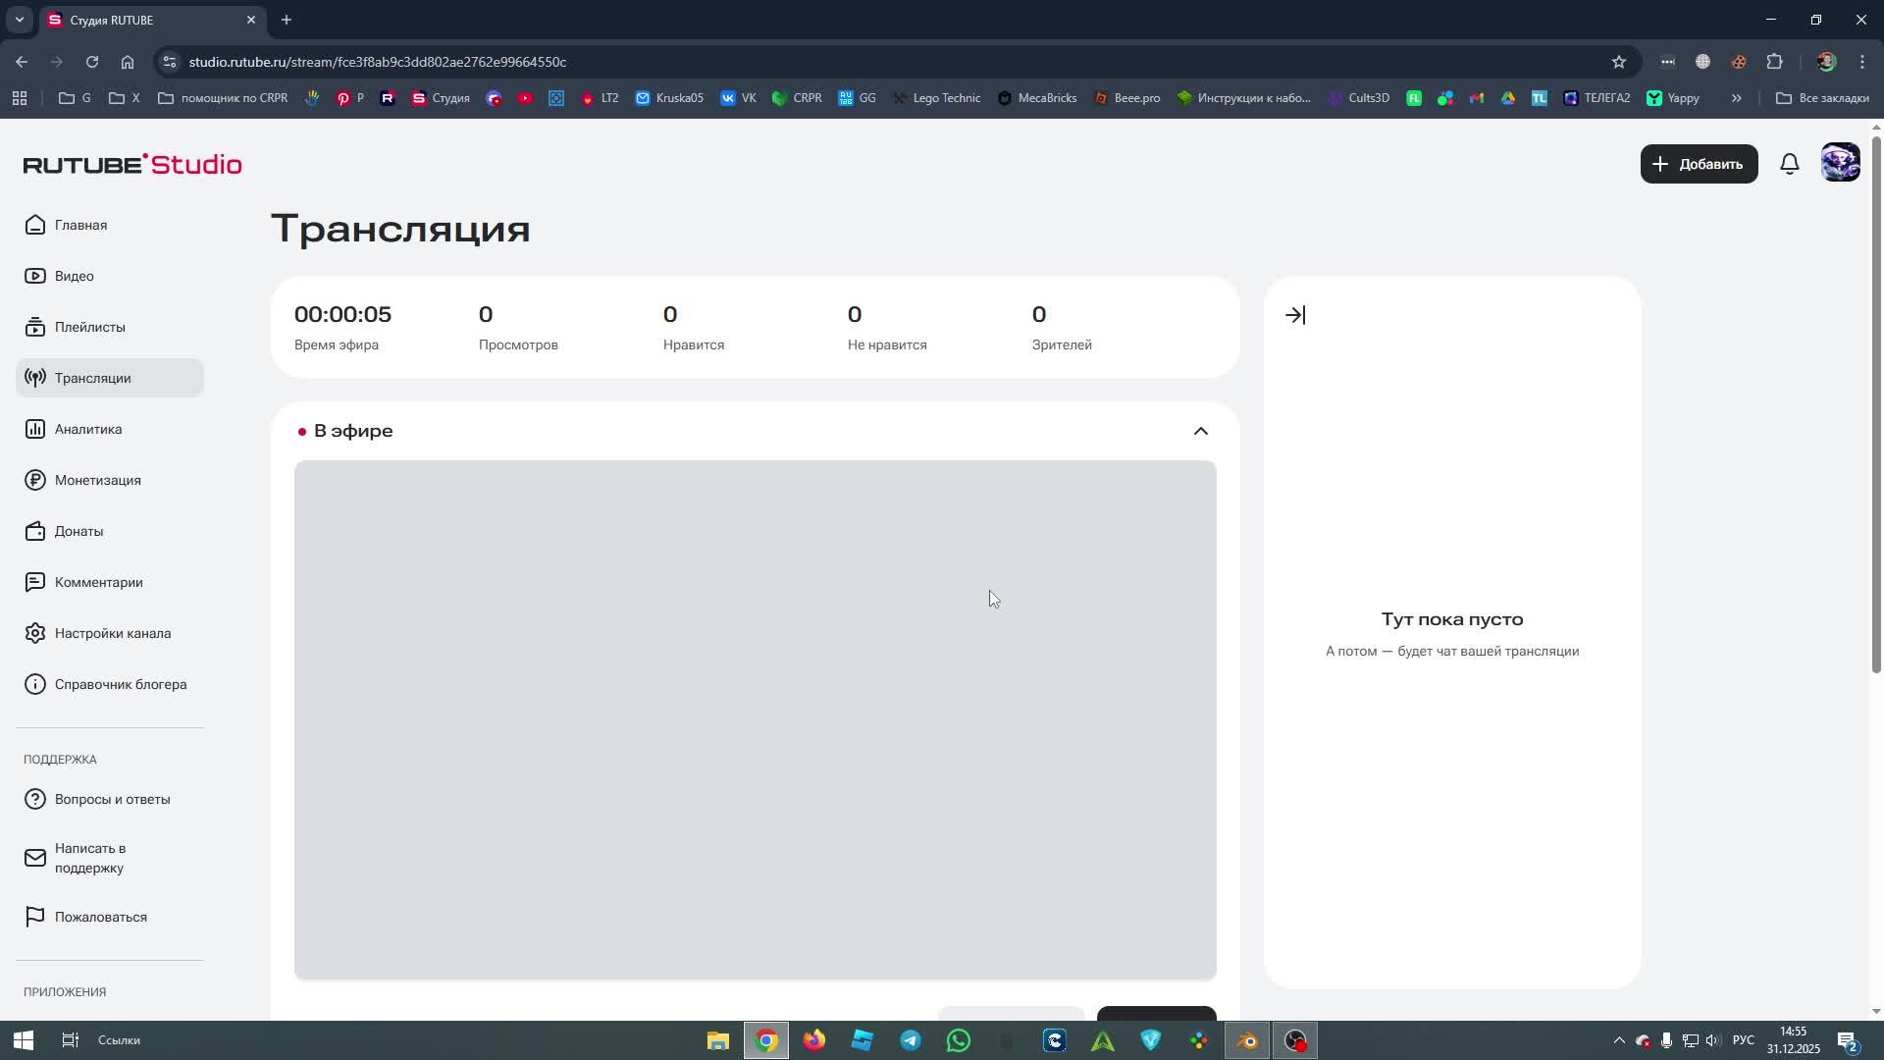Open the browser home page button
The width and height of the screenshot is (1884, 1060).
click(x=128, y=62)
